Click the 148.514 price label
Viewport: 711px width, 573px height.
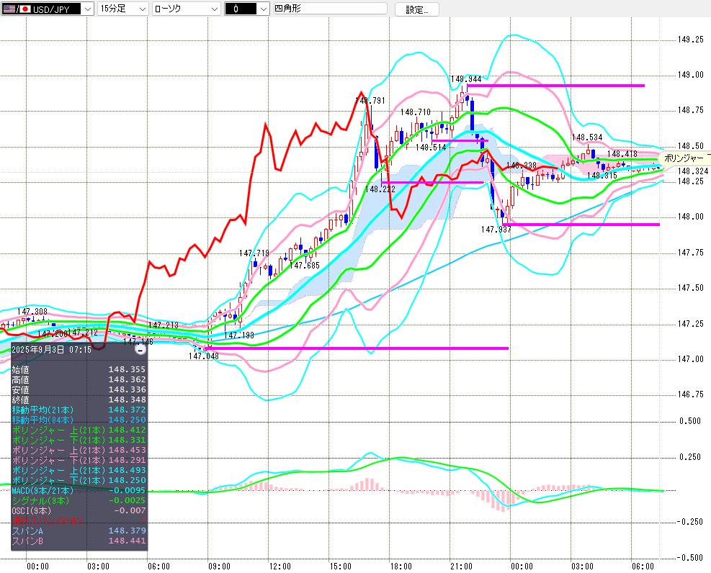[x=431, y=148]
